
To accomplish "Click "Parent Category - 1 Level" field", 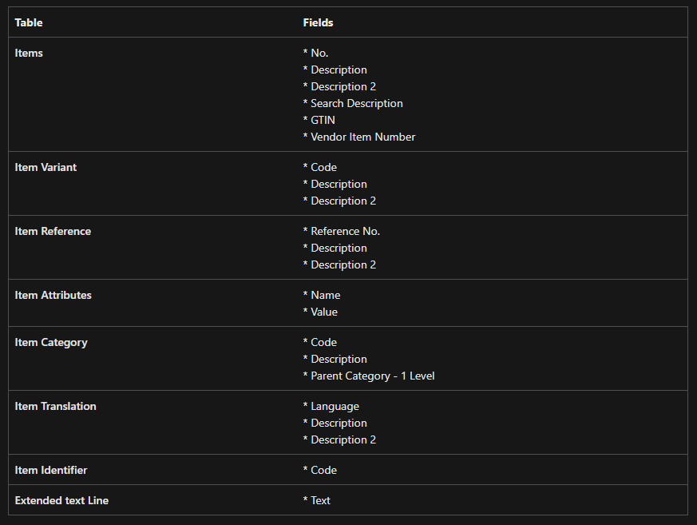I will click(x=372, y=376).
